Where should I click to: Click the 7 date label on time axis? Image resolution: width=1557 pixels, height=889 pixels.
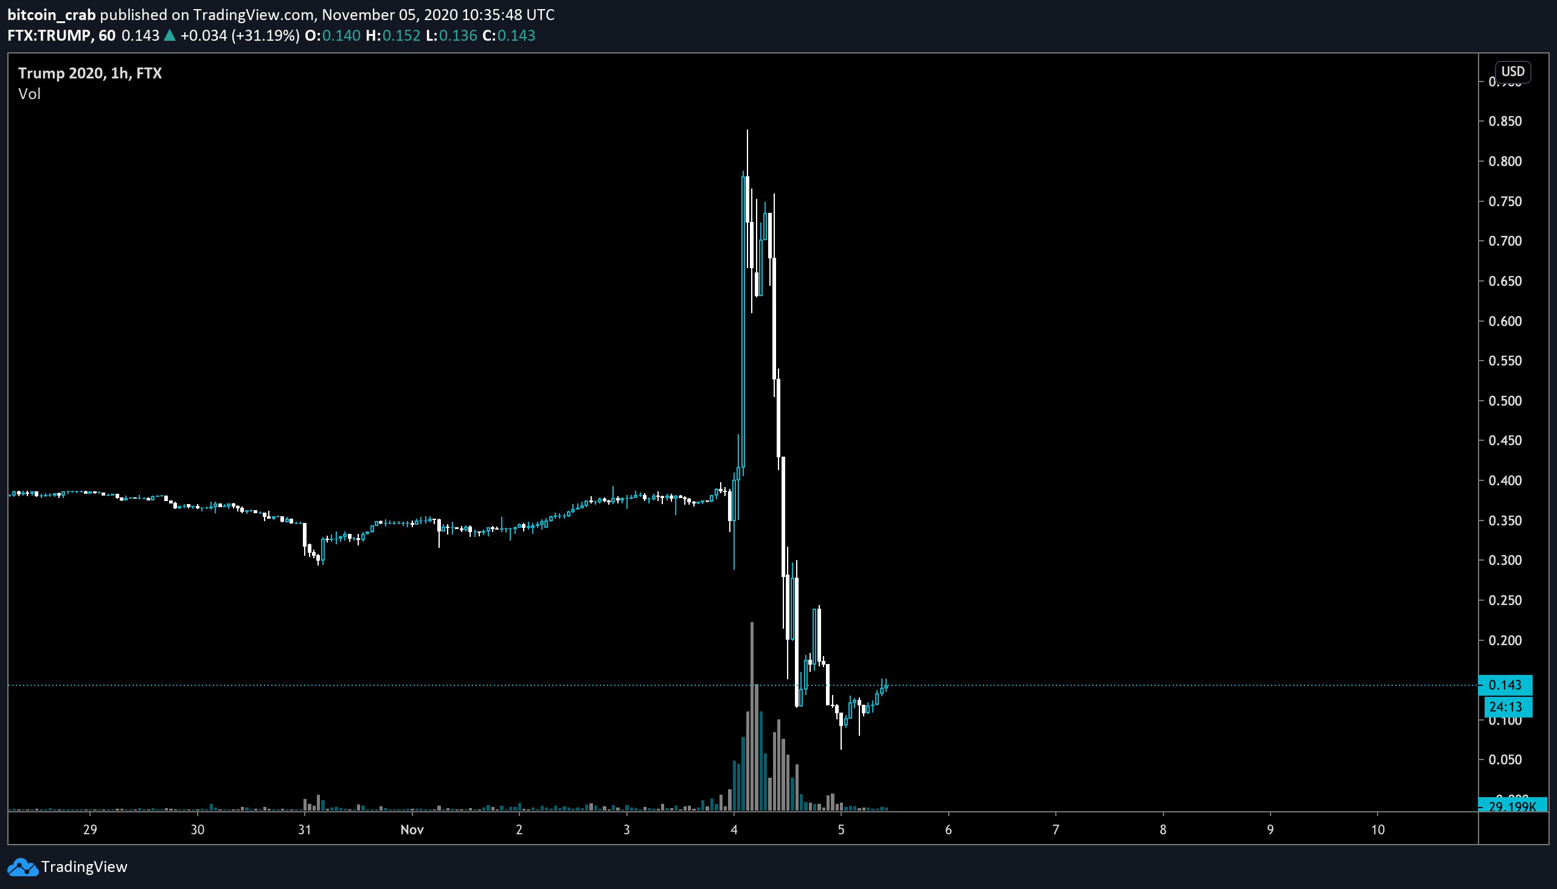click(1056, 830)
